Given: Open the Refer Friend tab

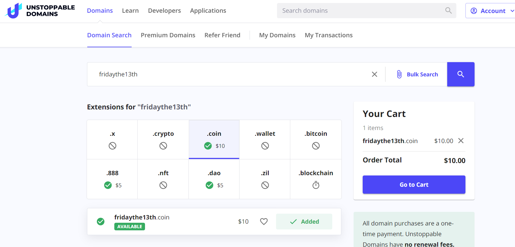Looking at the screenshot, I should coord(222,35).
